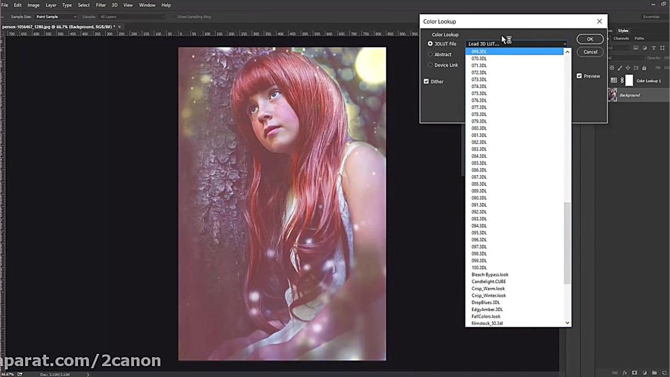Choose Candlelight.CUBE from the LUT list
670x377 pixels.
coord(488,282)
